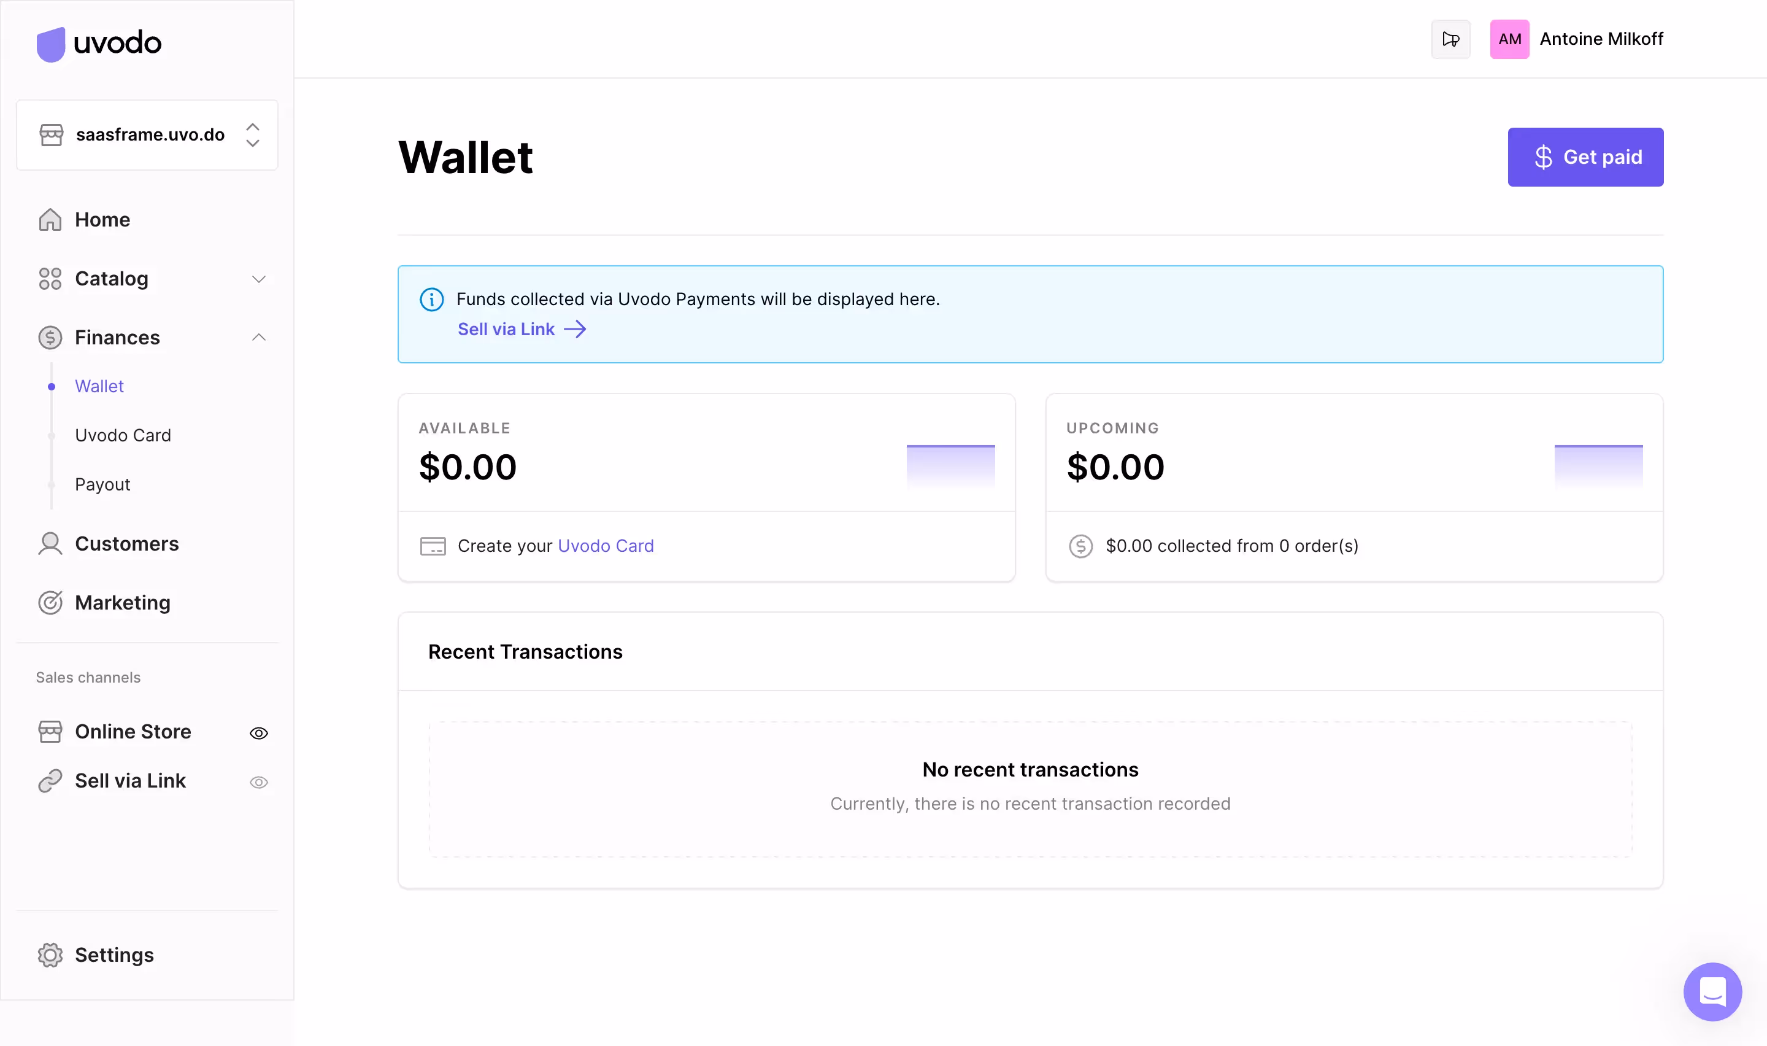This screenshot has height=1046, width=1767.
Task: Open the saasframe.uvo.do store switcher
Action: pyautogui.click(x=147, y=134)
